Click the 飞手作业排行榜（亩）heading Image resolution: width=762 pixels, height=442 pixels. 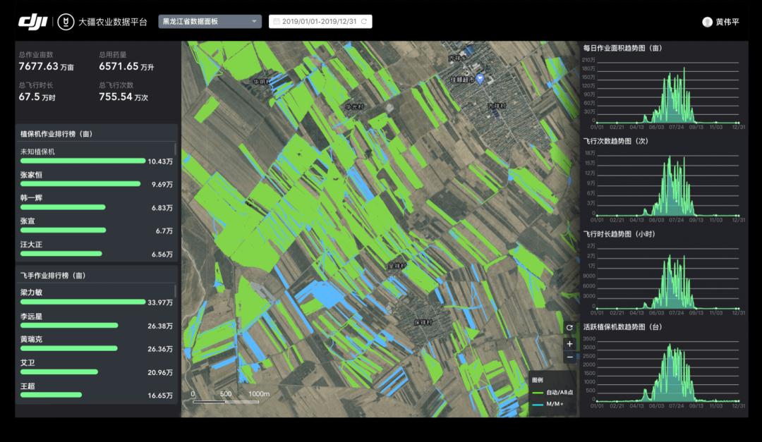click(x=53, y=276)
